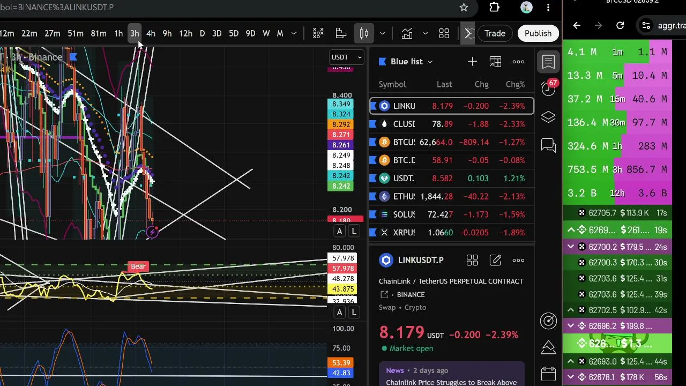Image resolution: width=686 pixels, height=386 pixels.
Task: Open the LINKUSDT.P details grid icon
Action: tap(472, 261)
